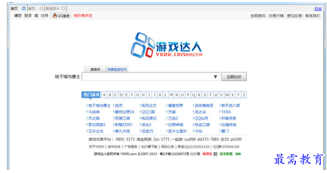The image size is (327, 173).
Task: Open the 登录 link
Action: [x=28, y=16]
